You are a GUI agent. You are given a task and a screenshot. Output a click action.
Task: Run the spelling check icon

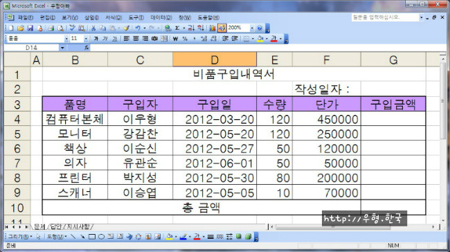72,28
